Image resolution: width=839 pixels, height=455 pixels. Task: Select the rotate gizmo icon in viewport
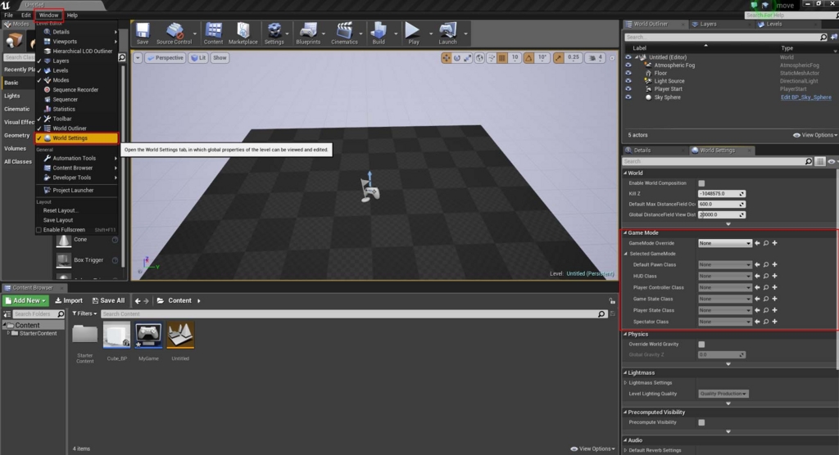(457, 58)
